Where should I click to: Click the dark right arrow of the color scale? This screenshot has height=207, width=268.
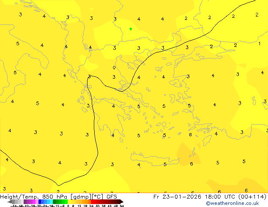pos(122,202)
